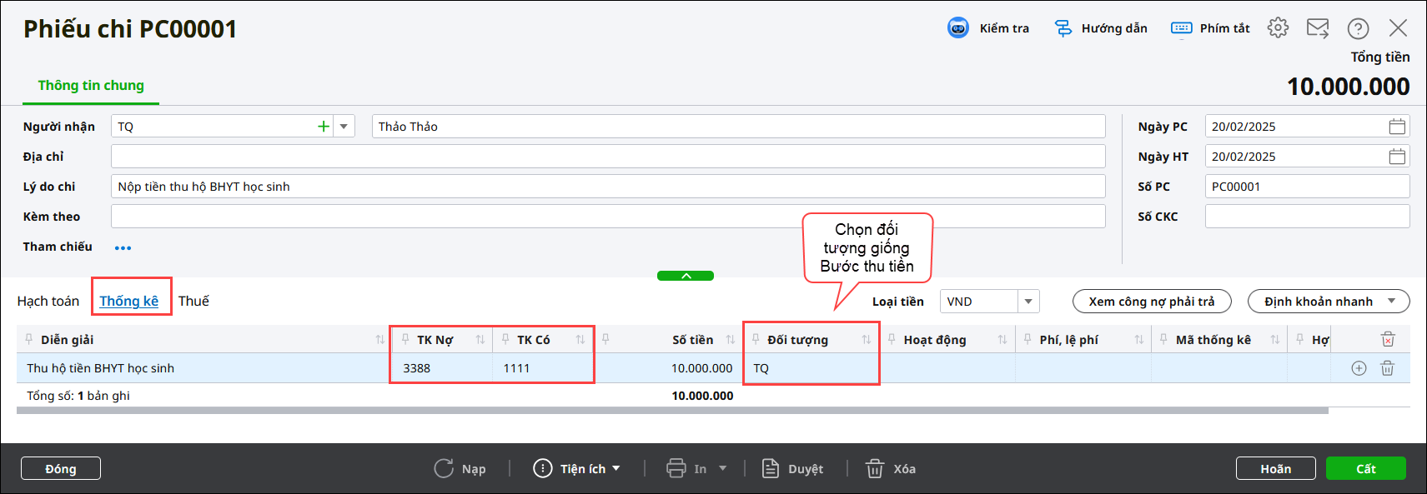The height and width of the screenshot is (494, 1427).
Task: Click the Hoãn button
Action: [x=1275, y=468]
